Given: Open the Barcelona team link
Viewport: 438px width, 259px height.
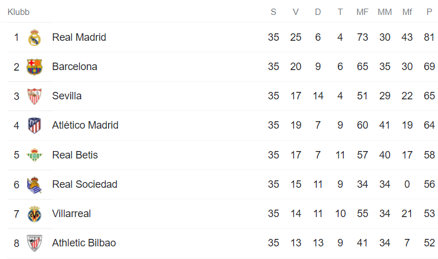Looking at the screenshot, I should coord(74,67).
